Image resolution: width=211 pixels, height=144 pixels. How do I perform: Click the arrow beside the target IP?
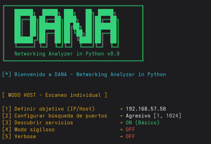pyautogui.click(x=121, y=109)
